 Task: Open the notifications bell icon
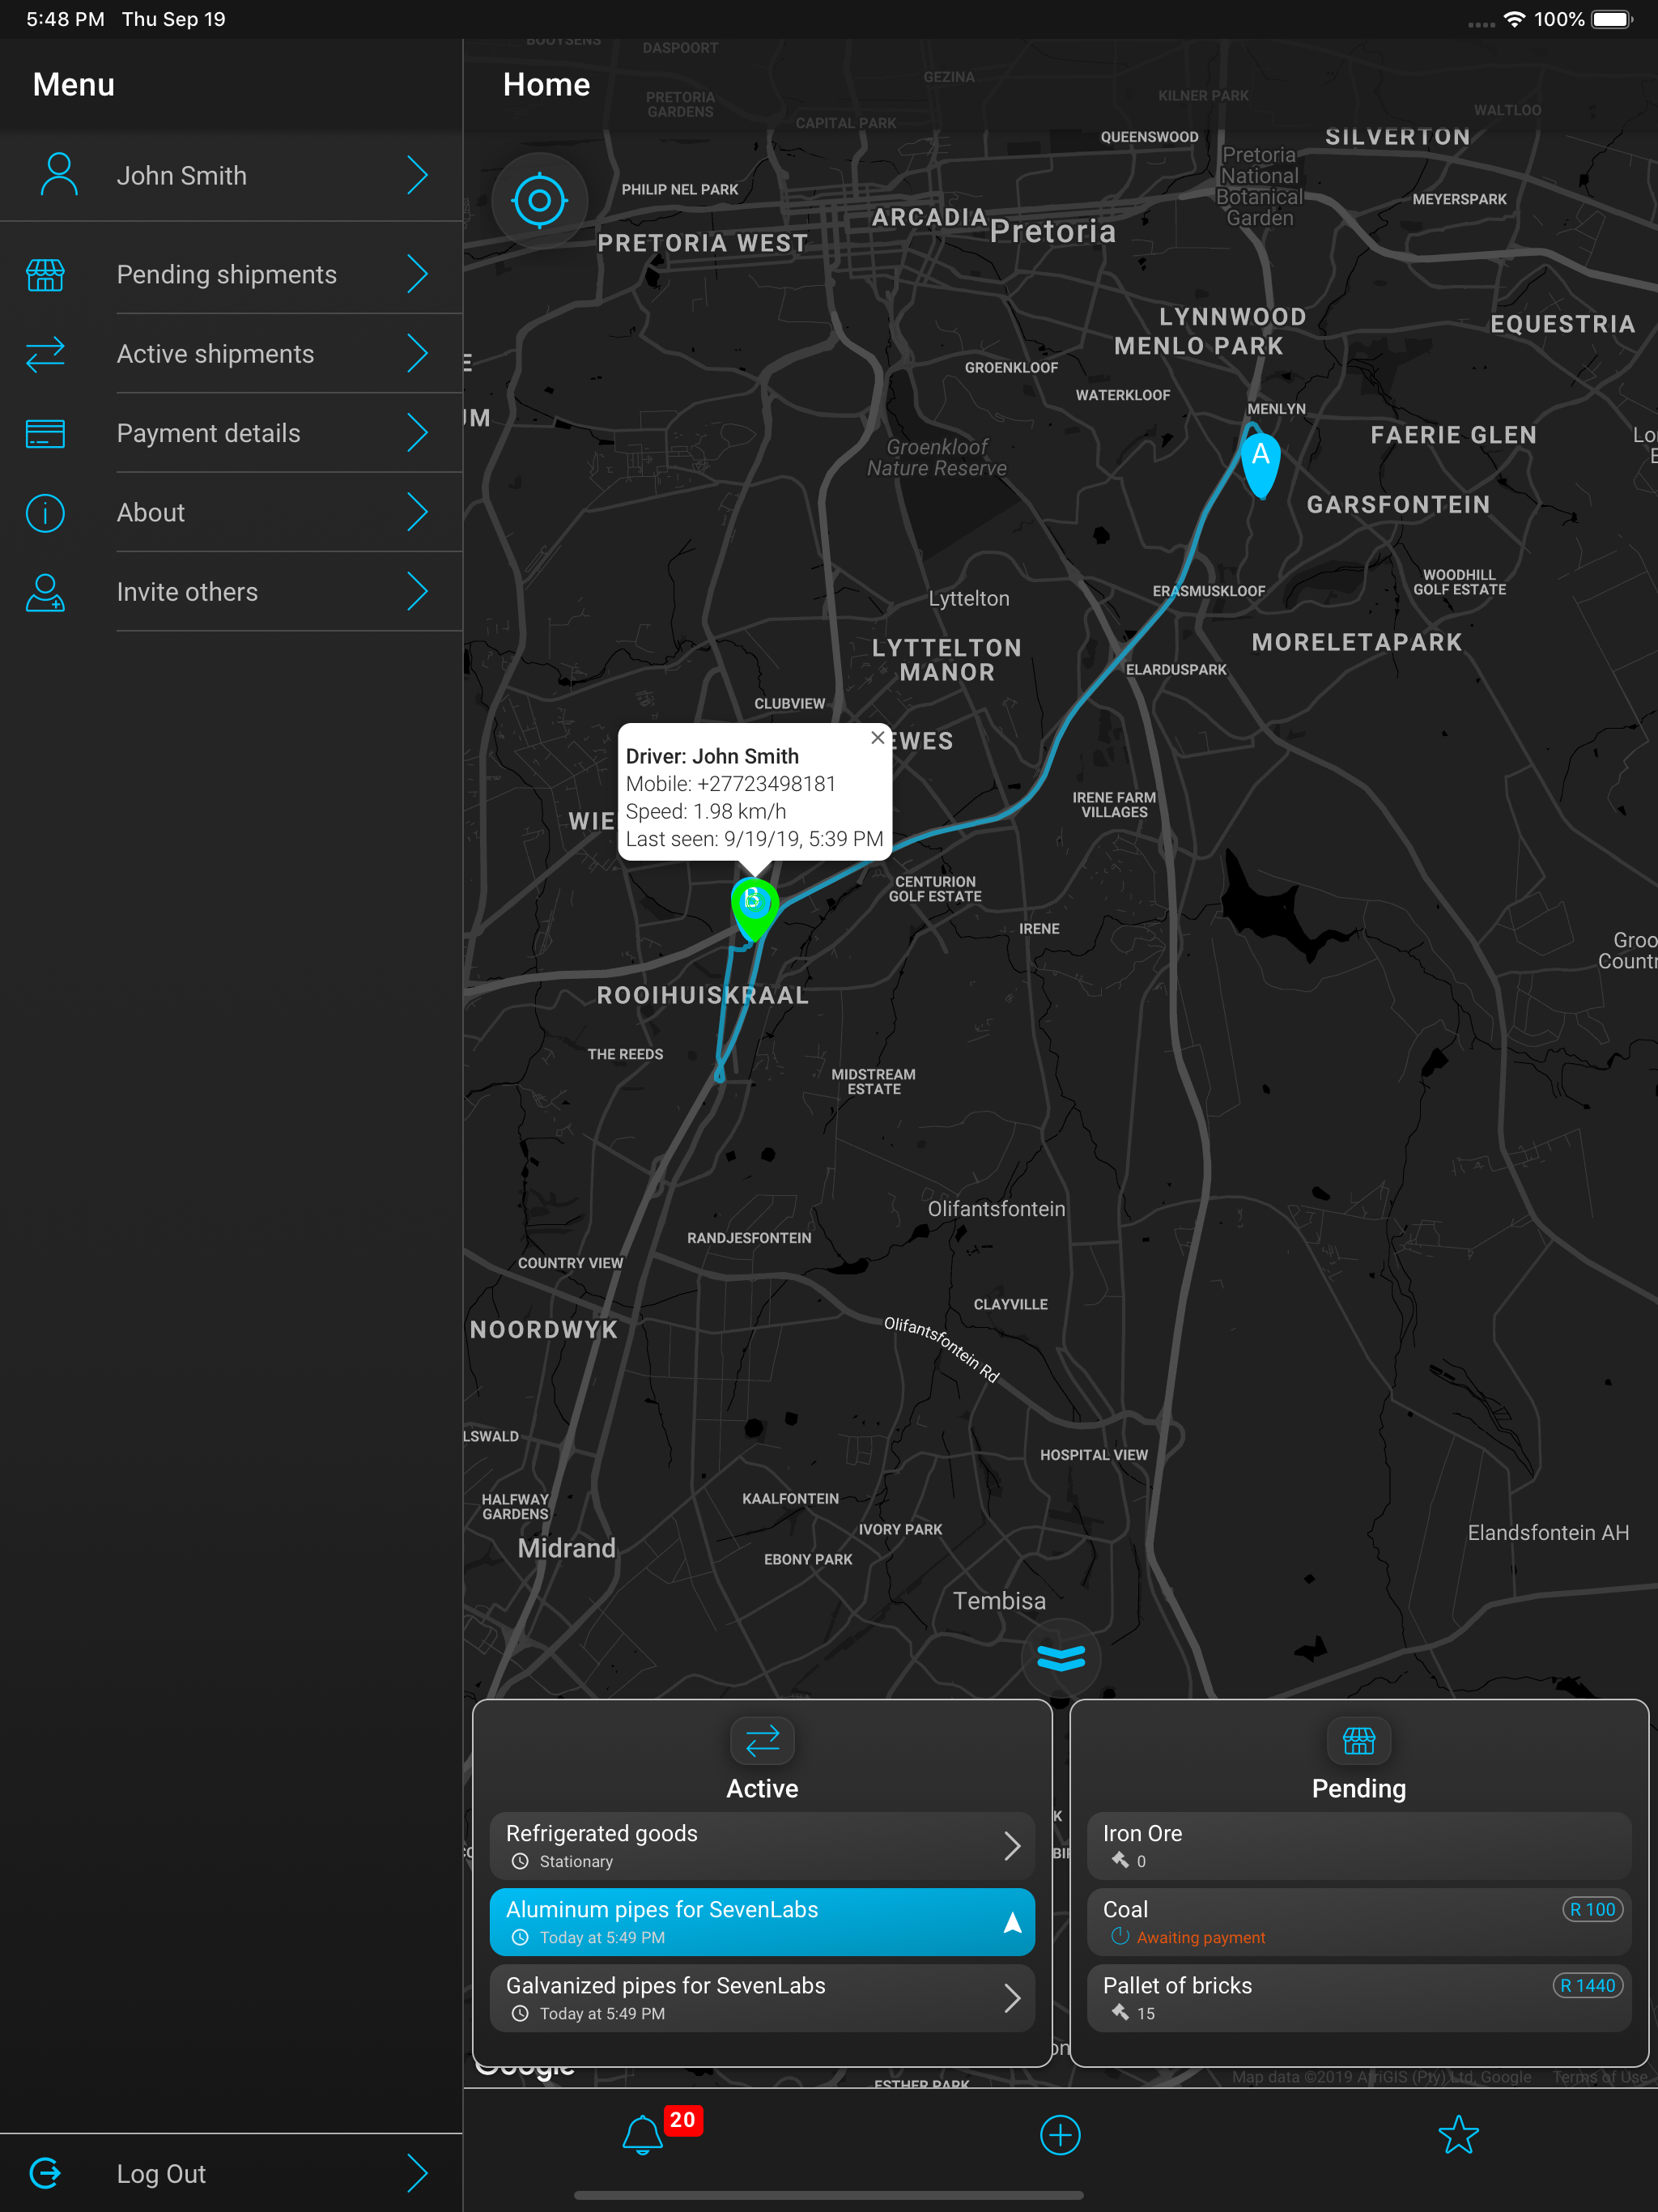pyautogui.click(x=642, y=2135)
